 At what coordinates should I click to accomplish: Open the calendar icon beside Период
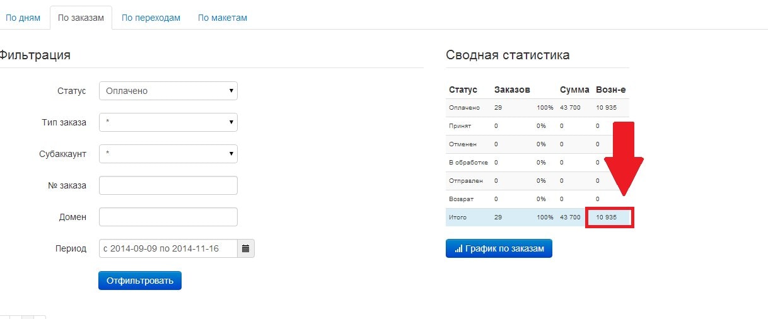click(x=246, y=248)
